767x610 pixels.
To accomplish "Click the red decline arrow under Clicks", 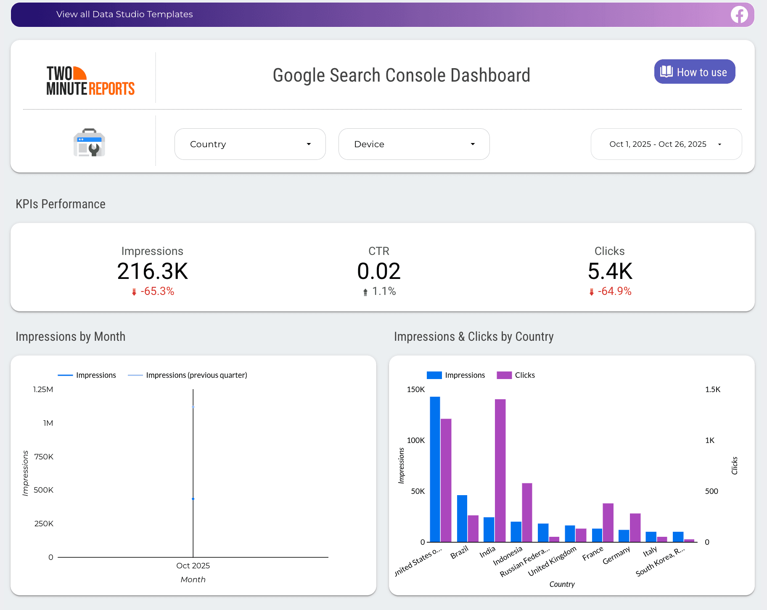I will point(590,291).
